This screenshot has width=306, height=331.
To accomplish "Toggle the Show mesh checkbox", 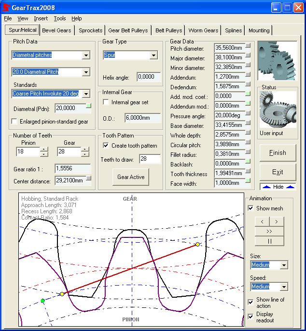I will point(250,208).
